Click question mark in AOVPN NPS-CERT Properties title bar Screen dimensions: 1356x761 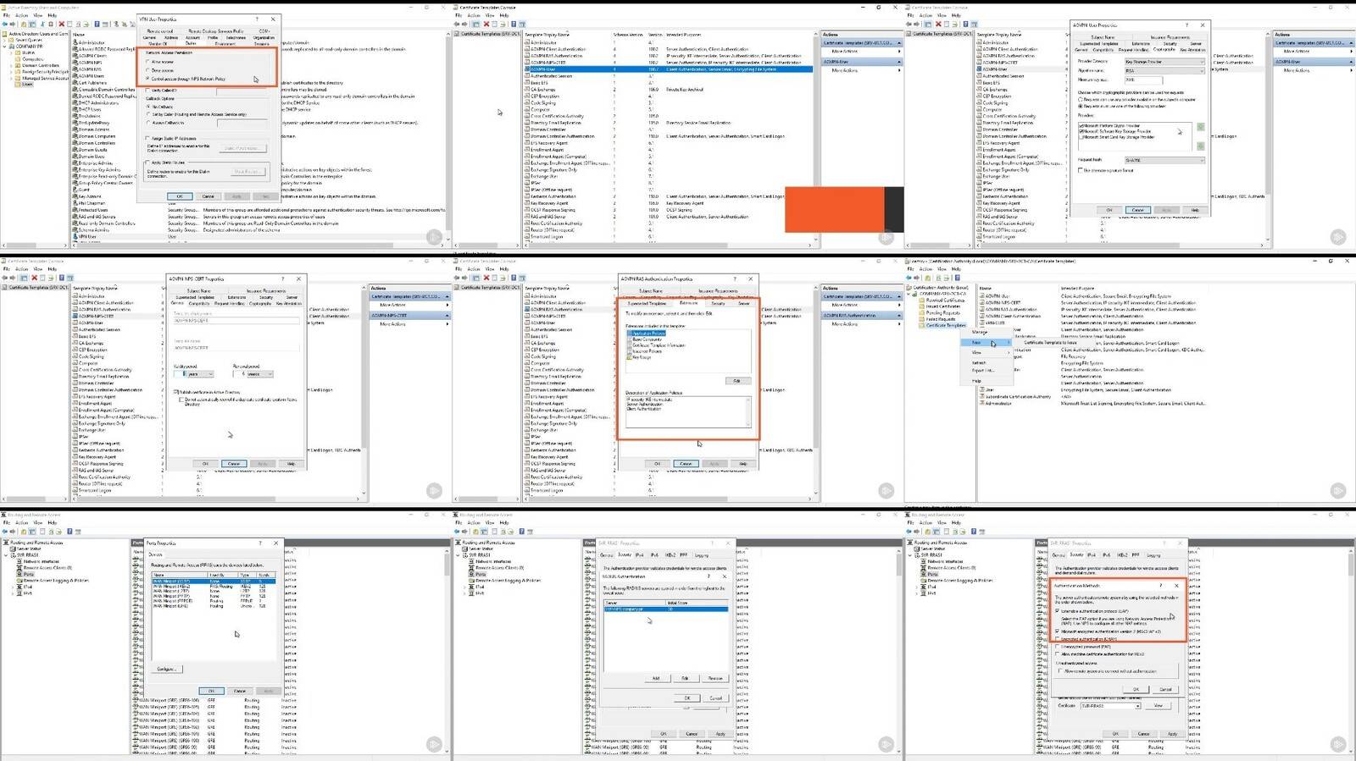pyautogui.click(x=284, y=278)
